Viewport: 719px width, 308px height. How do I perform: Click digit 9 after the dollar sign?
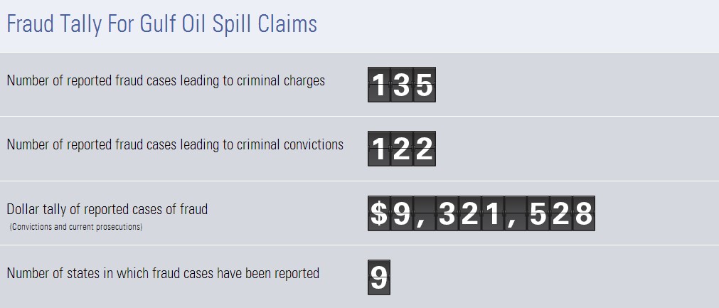402,214
